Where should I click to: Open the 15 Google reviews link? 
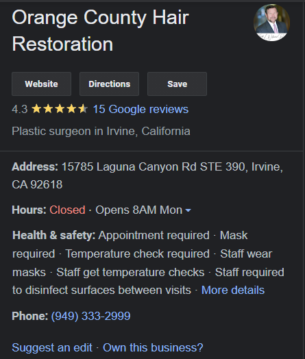click(141, 109)
